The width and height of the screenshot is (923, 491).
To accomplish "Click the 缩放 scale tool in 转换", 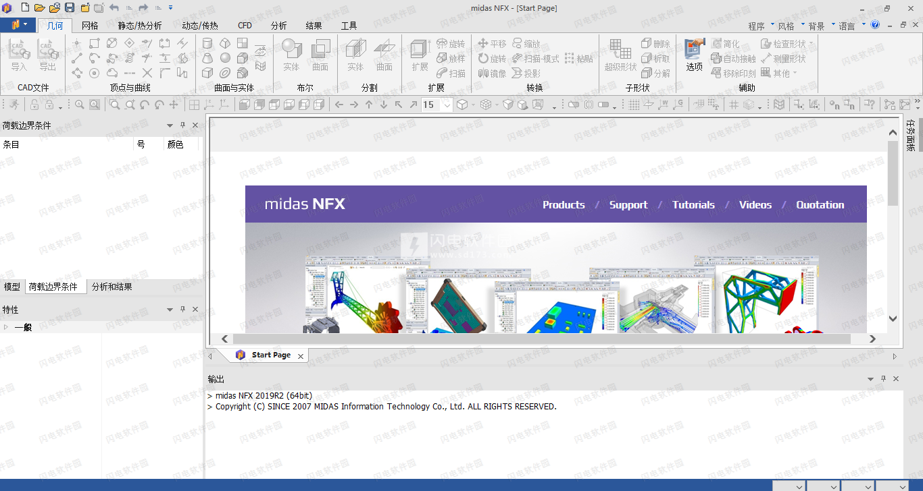I will coord(527,43).
